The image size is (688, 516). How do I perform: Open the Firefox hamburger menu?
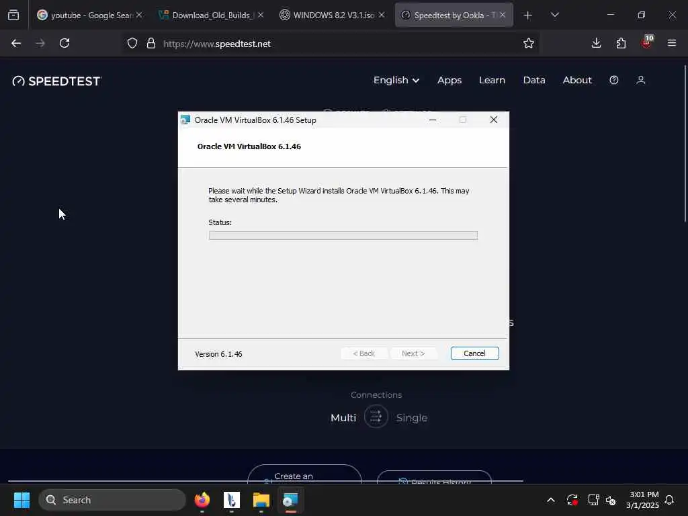[672, 43]
